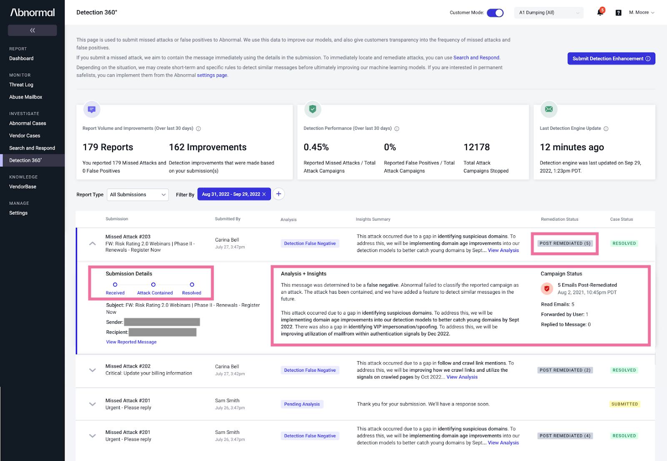Expand Missed Attack #202 row
Viewport: 667px width, 461px height.
[93, 370]
